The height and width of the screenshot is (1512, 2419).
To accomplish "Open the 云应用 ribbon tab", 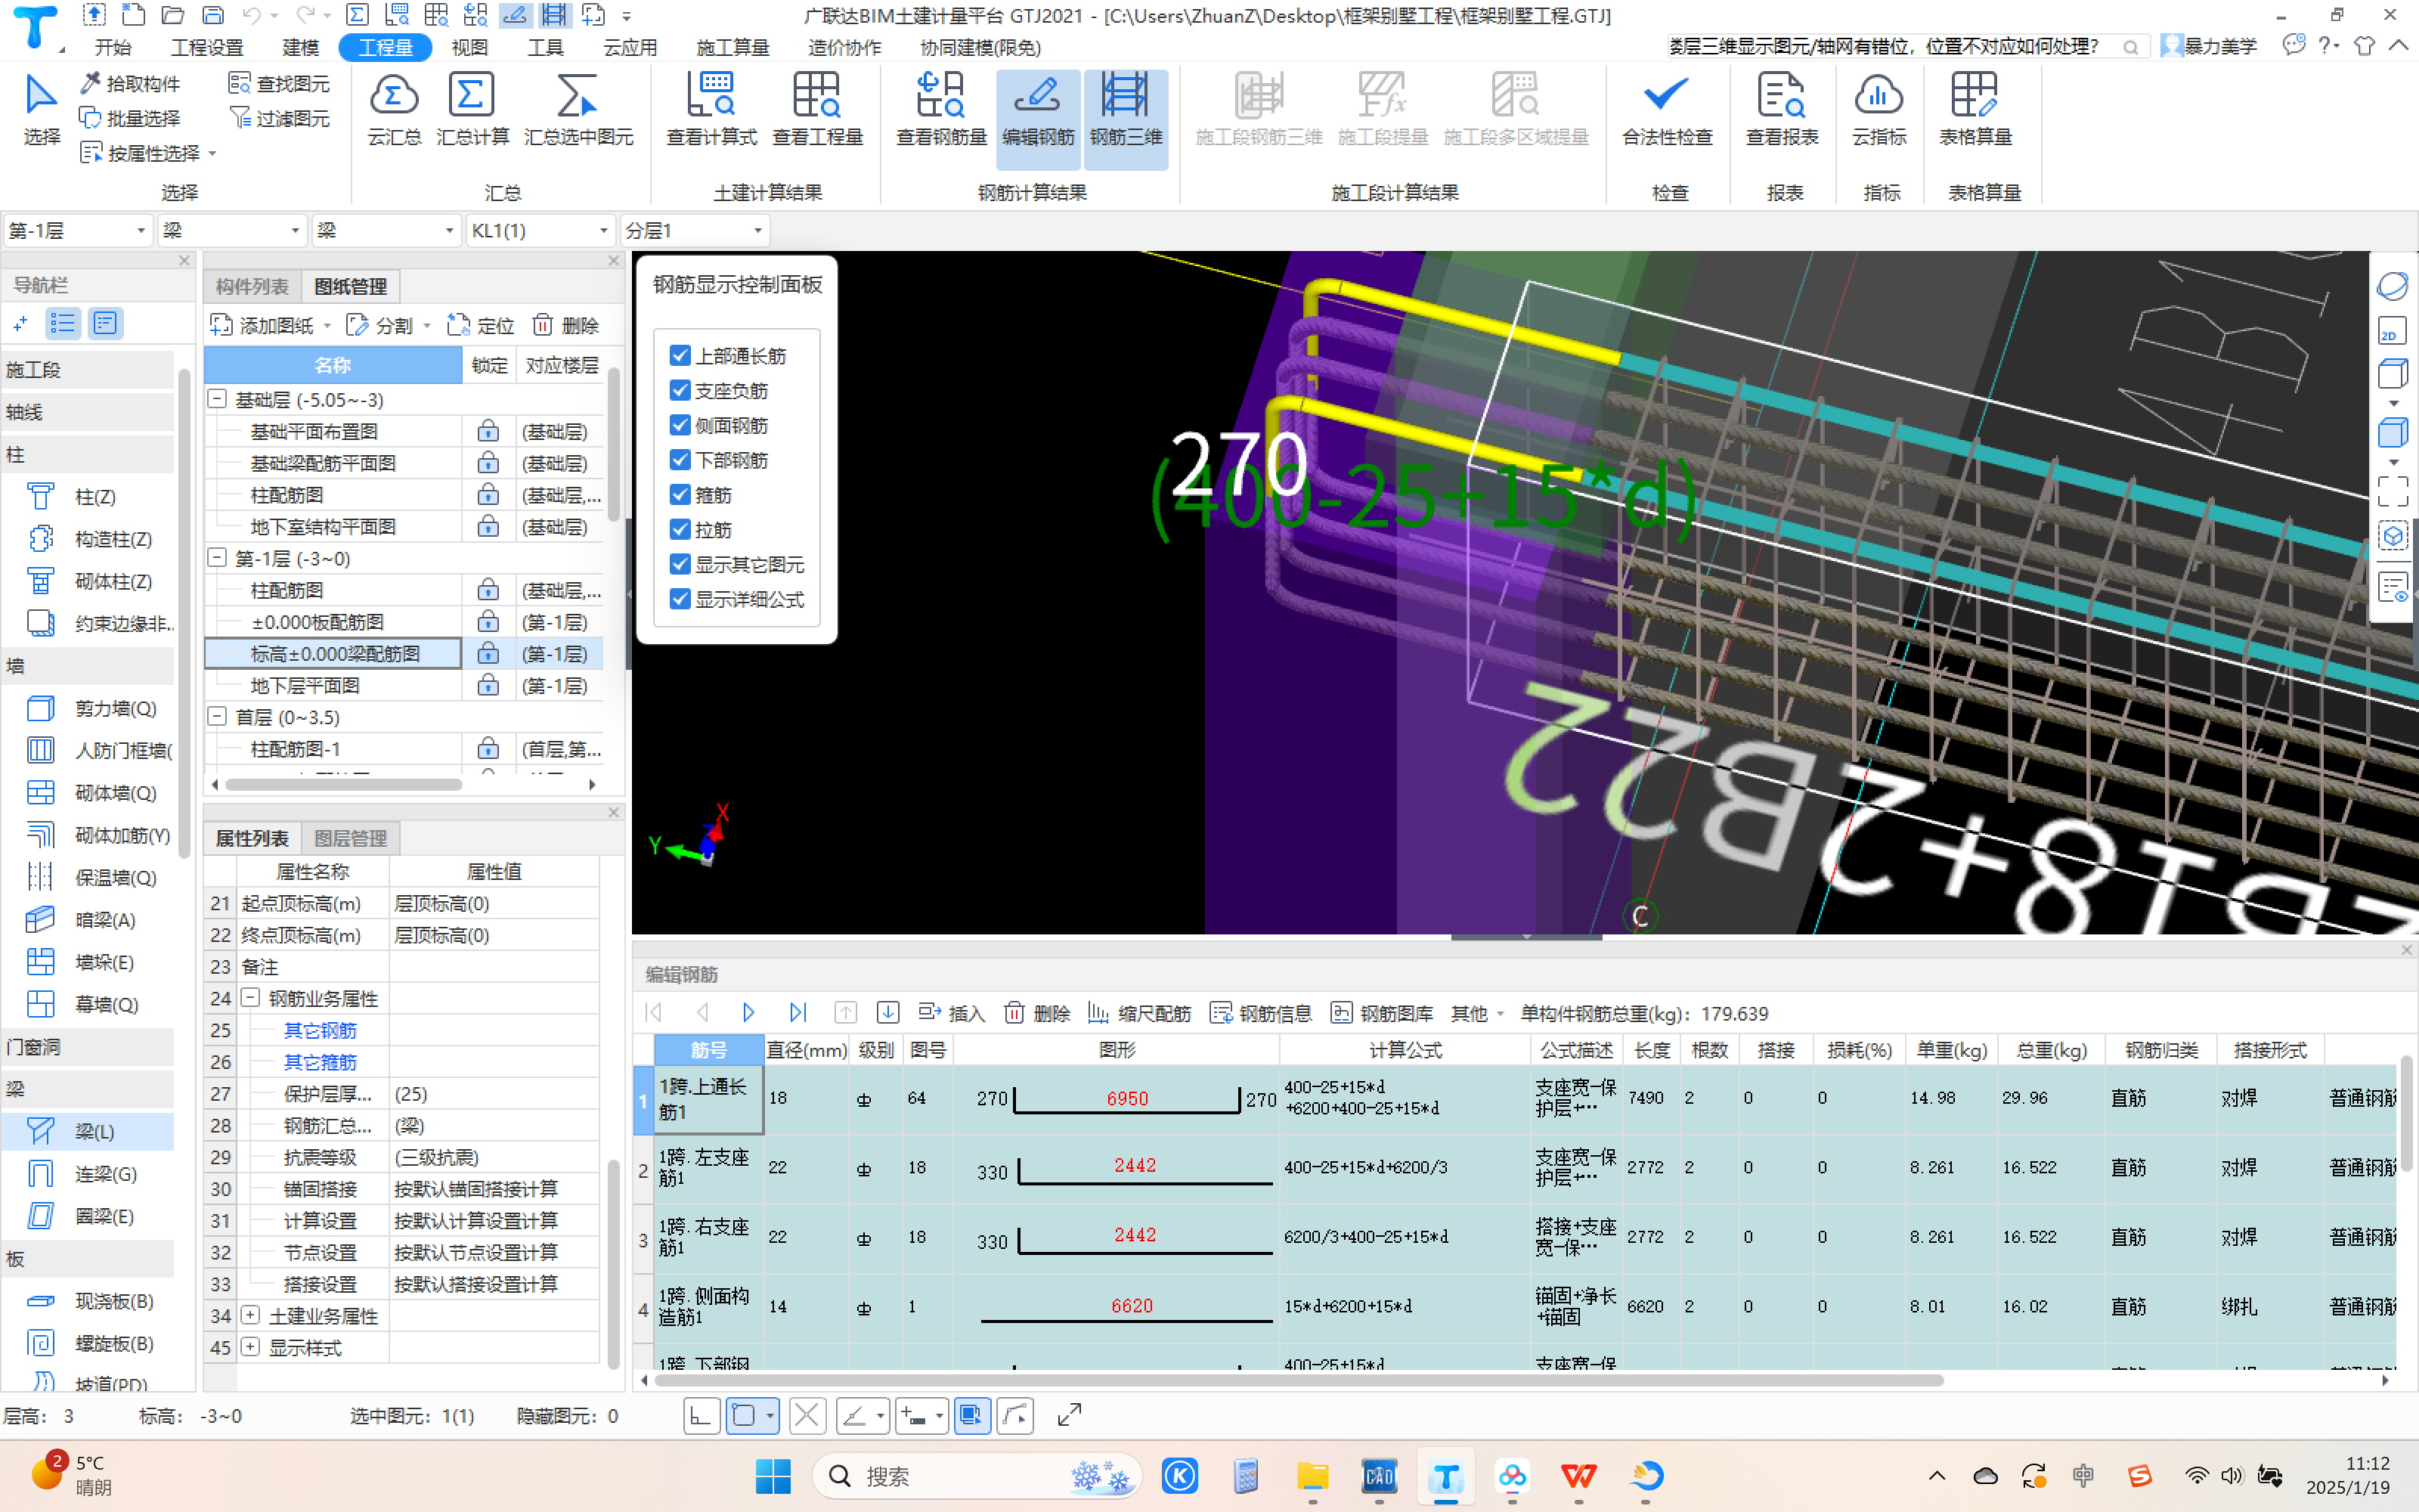I will click(630, 47).
